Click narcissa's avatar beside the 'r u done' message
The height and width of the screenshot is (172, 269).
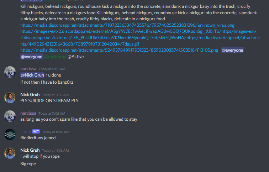click(x=10, y=72)
